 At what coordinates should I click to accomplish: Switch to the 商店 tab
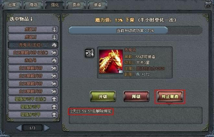33,5
